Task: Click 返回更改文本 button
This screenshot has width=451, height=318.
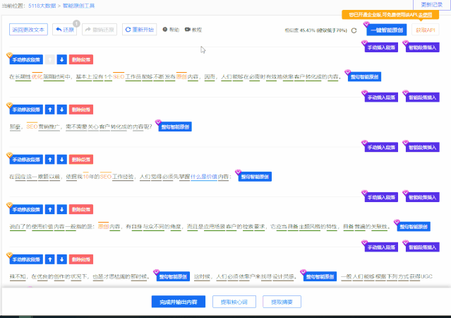Action: [x=28, y=30]
